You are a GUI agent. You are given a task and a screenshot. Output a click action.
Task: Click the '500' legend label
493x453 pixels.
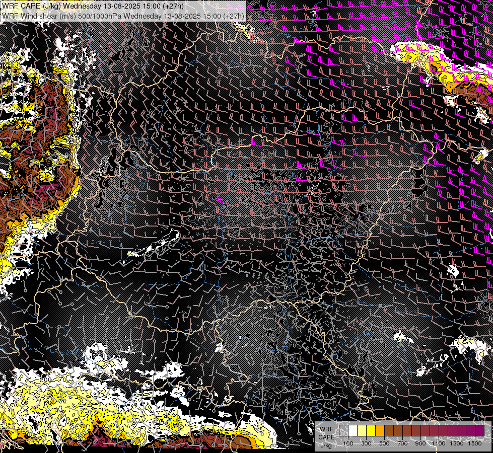pyautogui.click(x=384, y=443)
